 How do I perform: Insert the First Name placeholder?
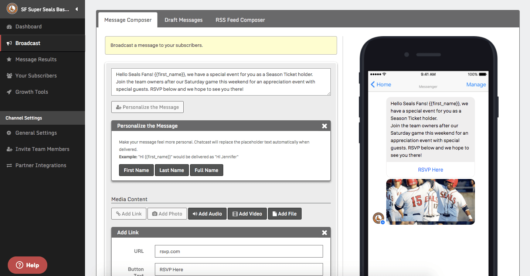coord(136,170)
